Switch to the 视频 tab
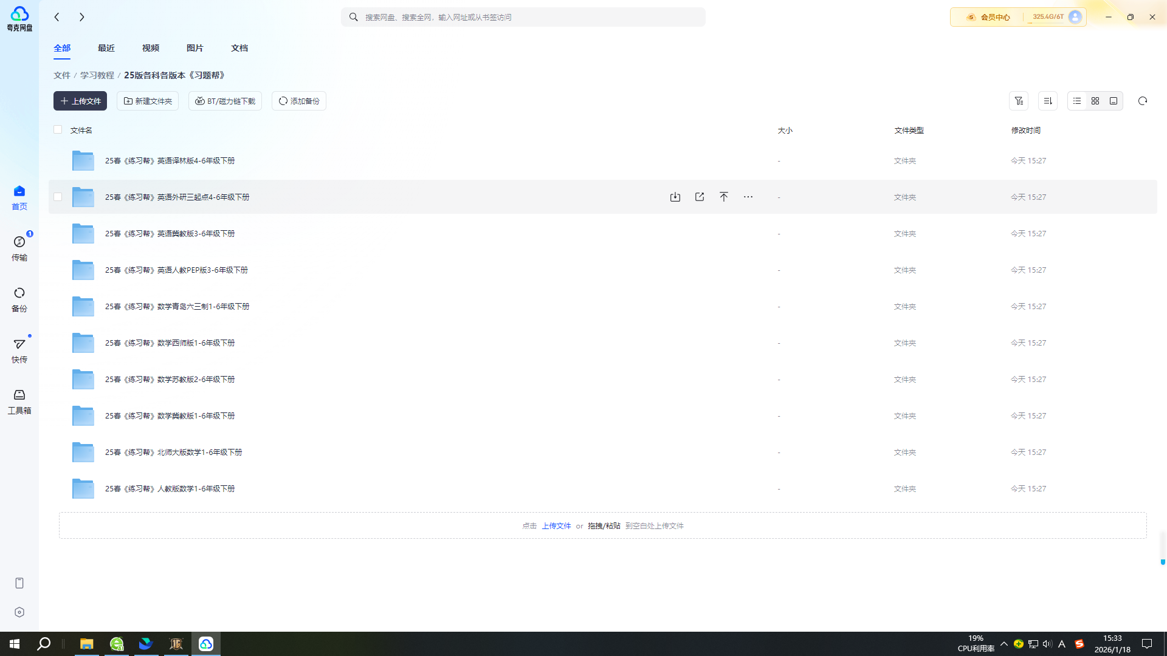Viewport: 1167px width, 656px height. point(150,48)
